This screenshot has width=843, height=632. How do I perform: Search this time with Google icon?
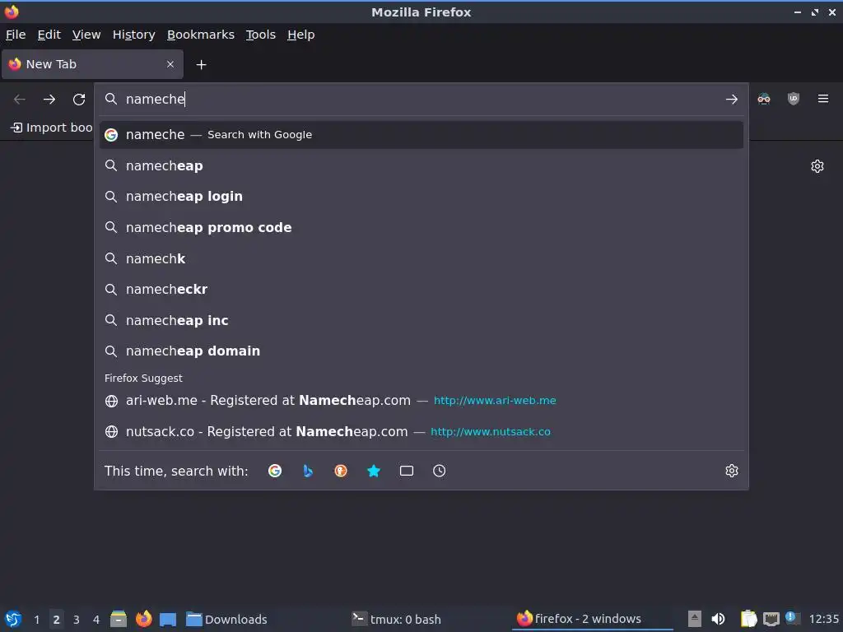[275, 471]
